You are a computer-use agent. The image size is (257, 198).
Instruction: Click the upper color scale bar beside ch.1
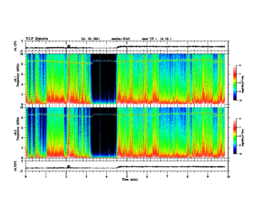(x=235, y=83)
